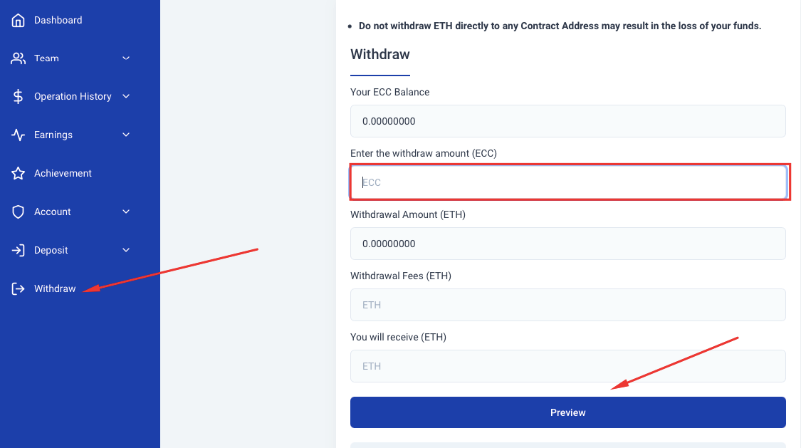Image resolution: width=801 pixels, height=448 pixels.
Task: Click the Preview button
Action: [567, 412]
